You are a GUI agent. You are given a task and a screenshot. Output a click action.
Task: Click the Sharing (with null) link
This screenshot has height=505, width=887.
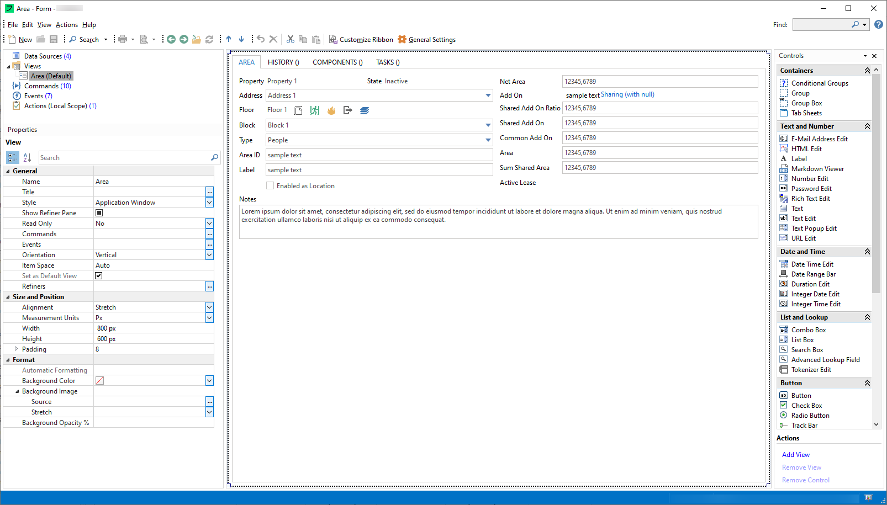pyautogui.click(x=627, y=94)
